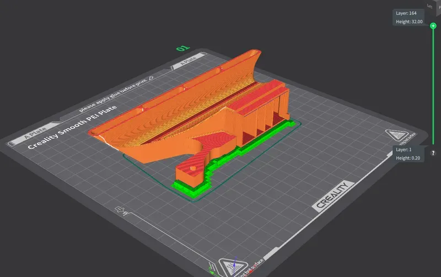
Task: Click the A Plate label near plate top
Action: coord(188,60)
